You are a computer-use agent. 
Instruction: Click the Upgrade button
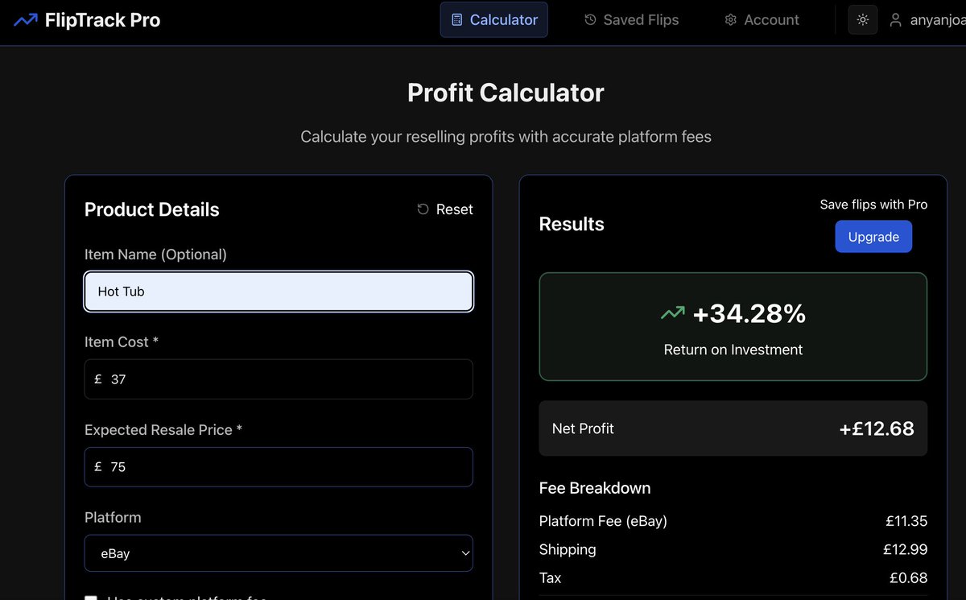[873, 236]
